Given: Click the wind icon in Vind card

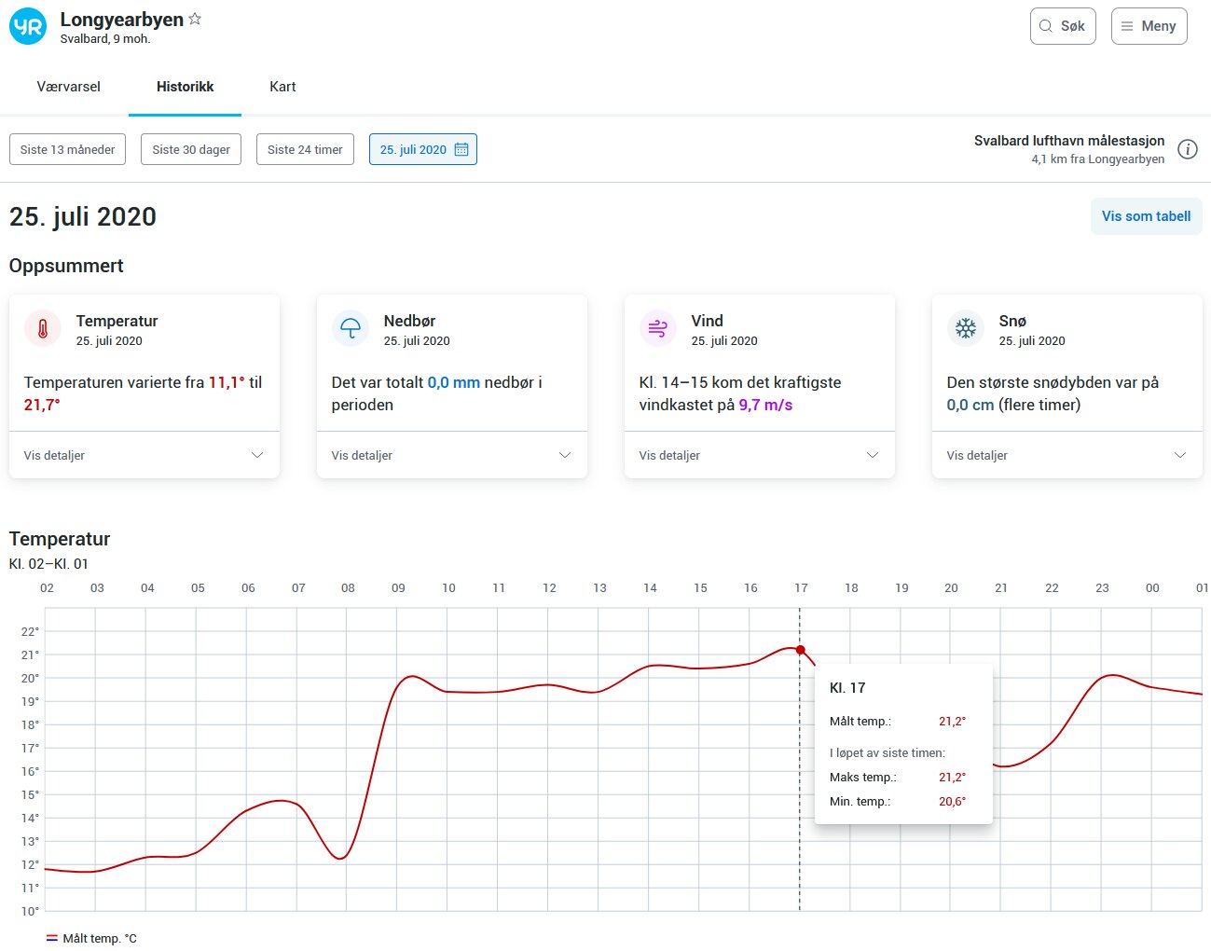Looking at the screenshot, I should coord(658,329).
